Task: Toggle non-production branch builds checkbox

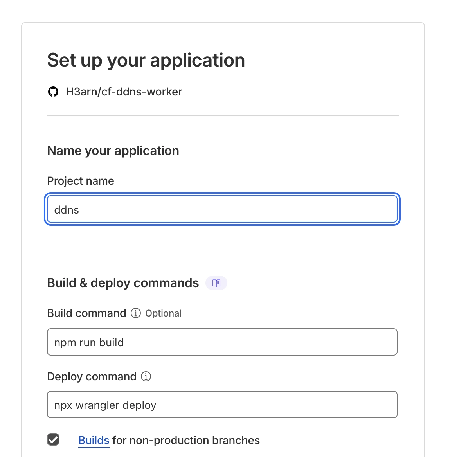Action: click(53, 440)
